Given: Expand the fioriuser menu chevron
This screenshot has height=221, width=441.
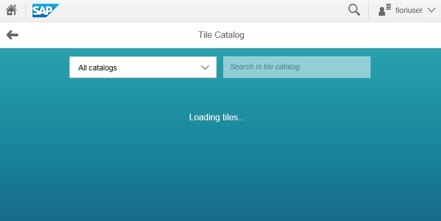Looking at the screenshot, I should [431, 10].
